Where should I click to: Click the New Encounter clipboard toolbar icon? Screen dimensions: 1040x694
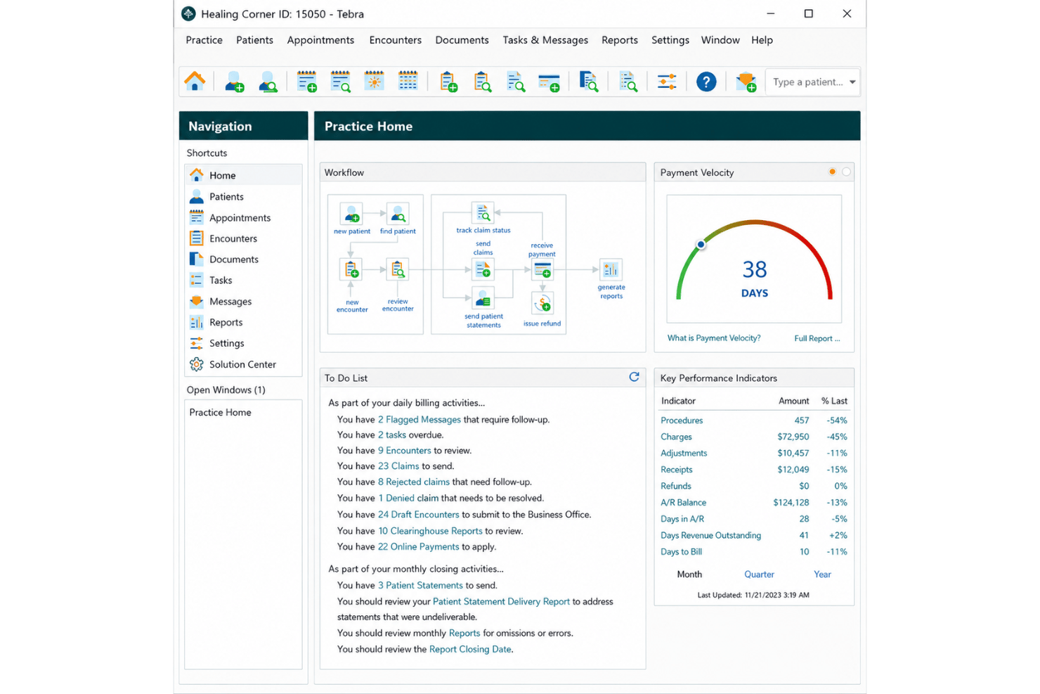pos(448,82)
